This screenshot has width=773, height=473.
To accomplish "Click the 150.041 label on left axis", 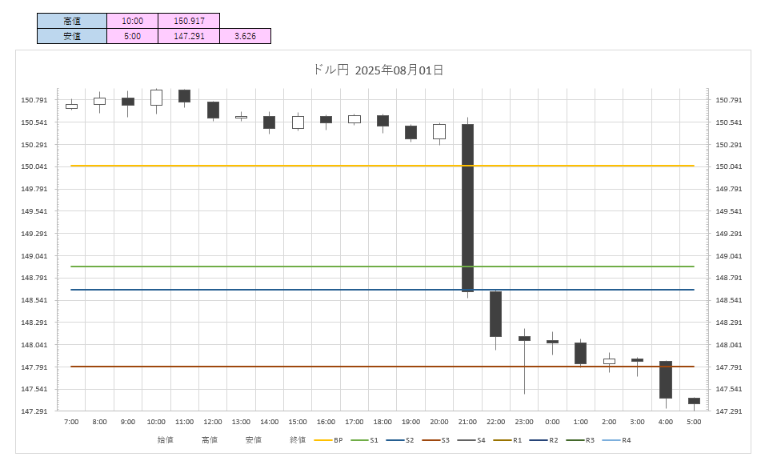I will [34, 166].
